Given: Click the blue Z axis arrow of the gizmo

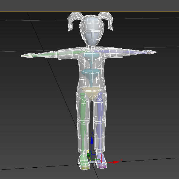Looking at the screenshot, I should coord(92,141).
